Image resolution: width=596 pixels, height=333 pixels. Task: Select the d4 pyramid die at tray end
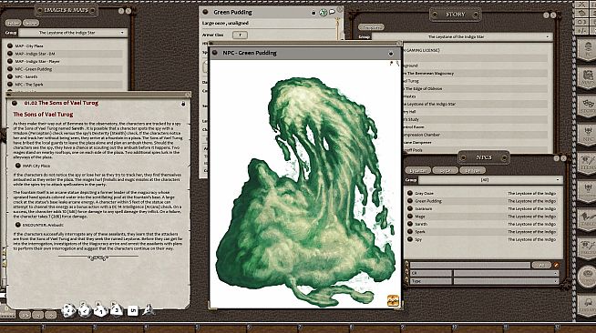(x=149, y=310)
